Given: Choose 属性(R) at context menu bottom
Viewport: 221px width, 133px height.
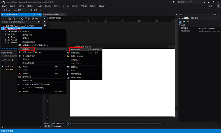Looking at the screenshot, I should pos(42,92).
